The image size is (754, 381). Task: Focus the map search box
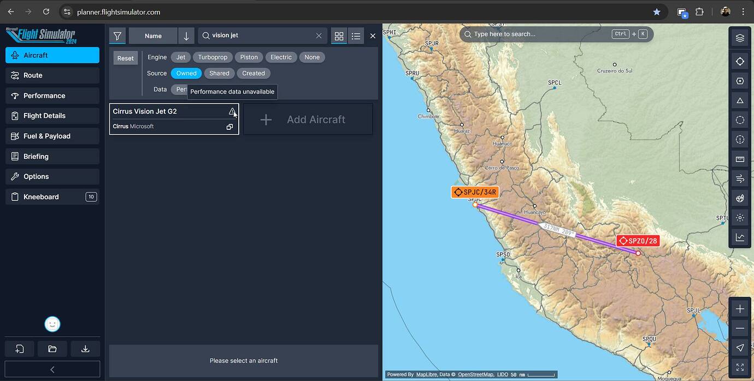tap(556, 34)
